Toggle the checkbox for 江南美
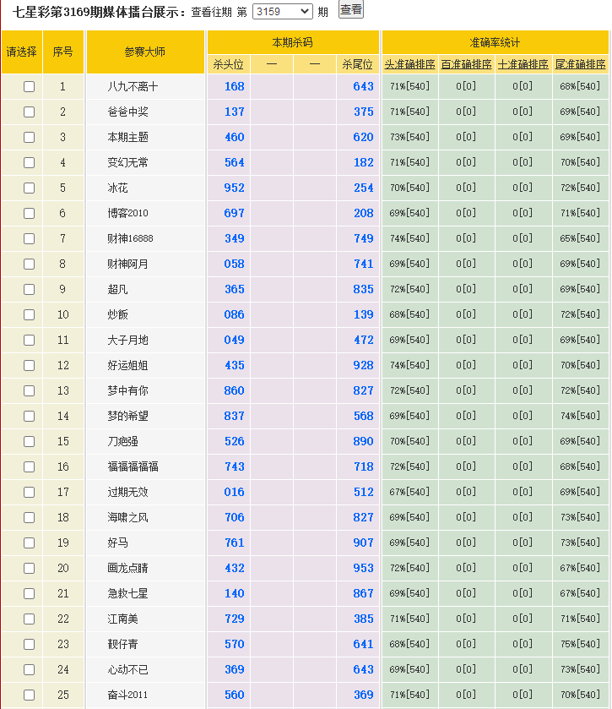Image resolution: width=612 pixels, height=709 pixels. (x=30, y=619)
